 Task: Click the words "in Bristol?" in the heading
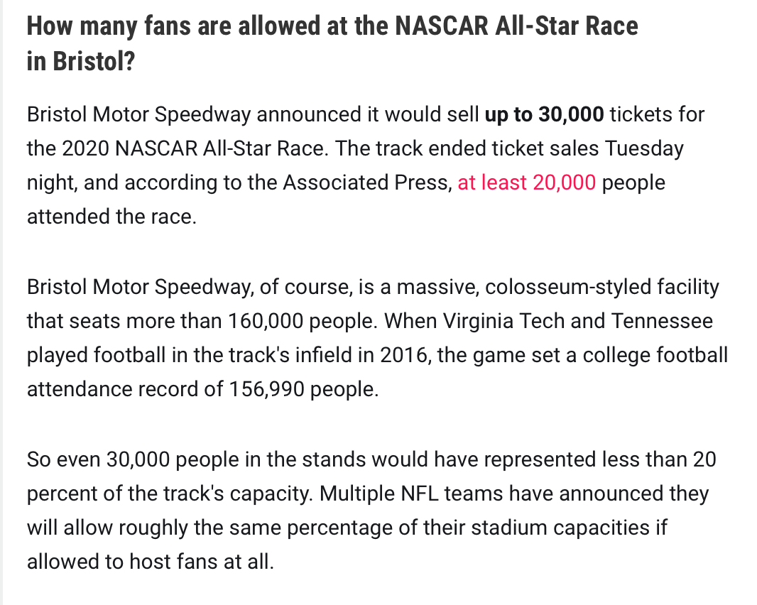click(x=80, y=61)
